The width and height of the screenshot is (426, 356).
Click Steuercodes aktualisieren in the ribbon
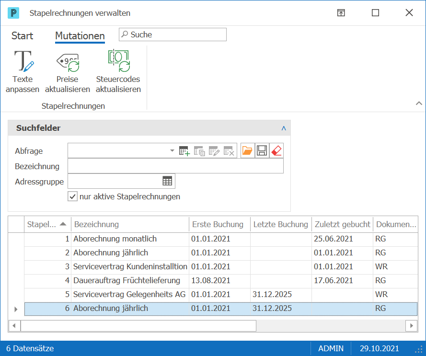point(118,72)
